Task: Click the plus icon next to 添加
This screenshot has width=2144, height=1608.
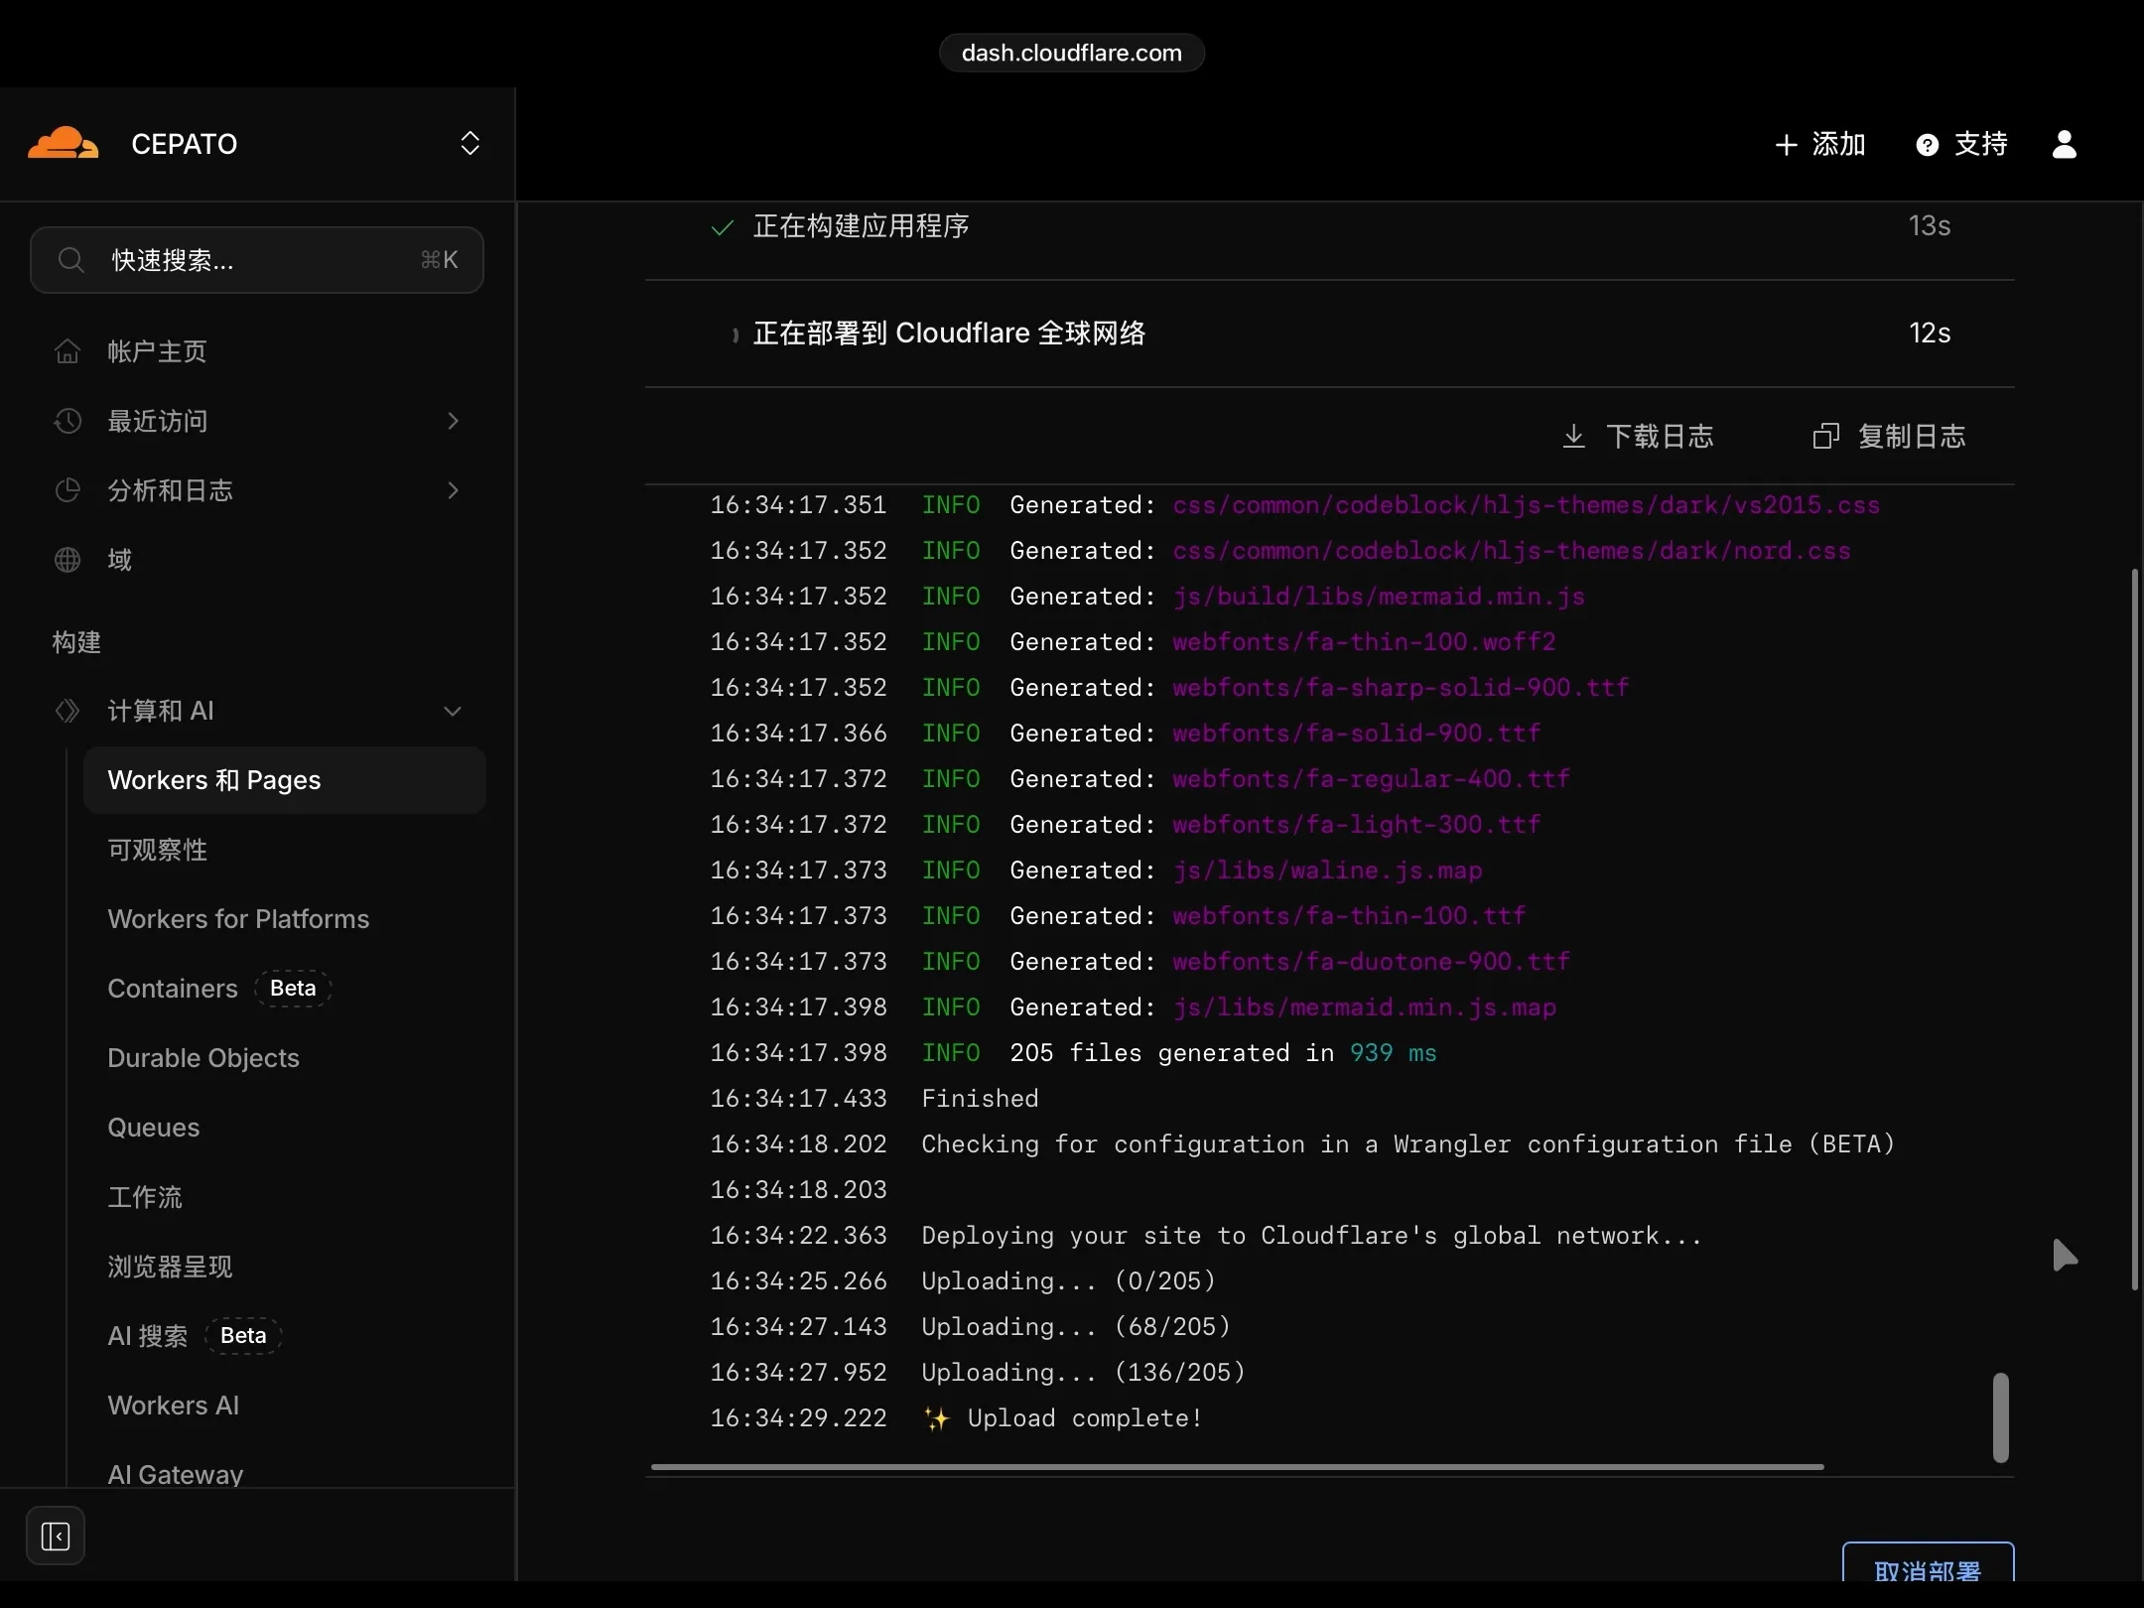Action: coord(1785,144)
